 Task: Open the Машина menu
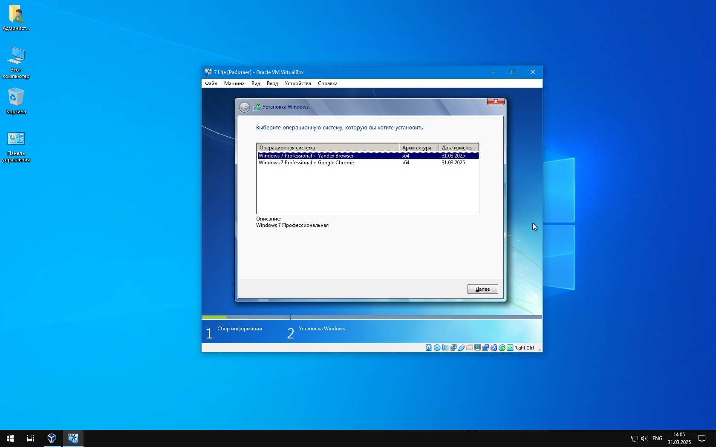tap(234, 83)
